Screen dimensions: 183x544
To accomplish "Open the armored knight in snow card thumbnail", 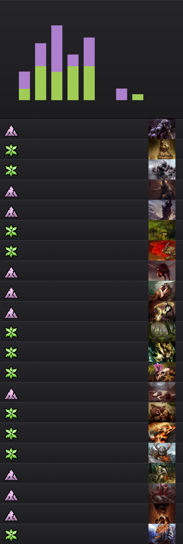I will (162, 170).
